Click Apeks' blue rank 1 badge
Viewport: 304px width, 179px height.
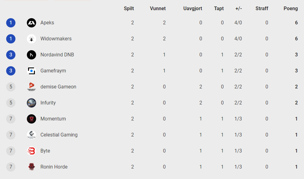point(11,23)
